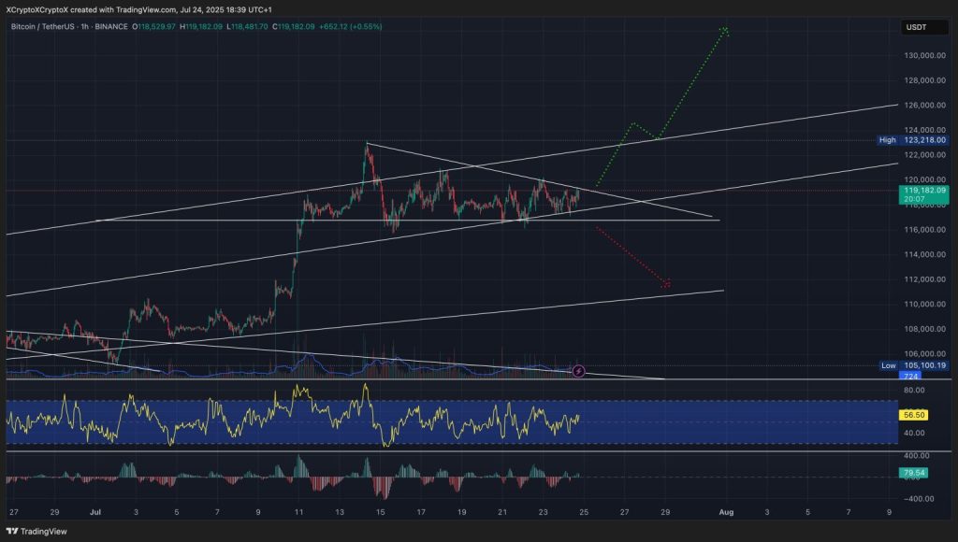Click the 80.00 RSI scale label
The image size is (958, 542).
pyautogui.click(x=914, y=390)
